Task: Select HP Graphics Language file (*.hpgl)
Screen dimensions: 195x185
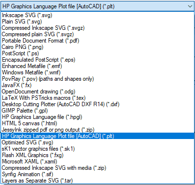Action: coord(97,117)
